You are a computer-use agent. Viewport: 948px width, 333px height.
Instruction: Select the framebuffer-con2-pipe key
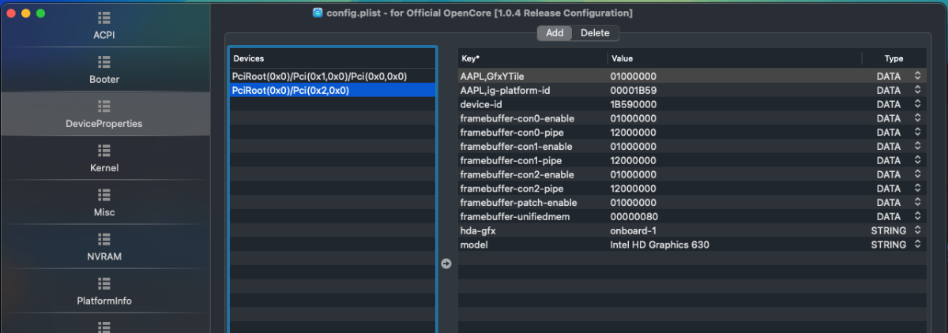tap(511, 189)
